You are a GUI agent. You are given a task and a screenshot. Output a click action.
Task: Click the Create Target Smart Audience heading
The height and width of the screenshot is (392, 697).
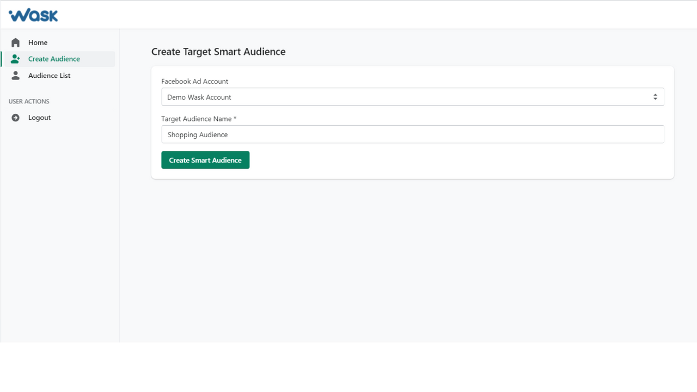point(218,52)
